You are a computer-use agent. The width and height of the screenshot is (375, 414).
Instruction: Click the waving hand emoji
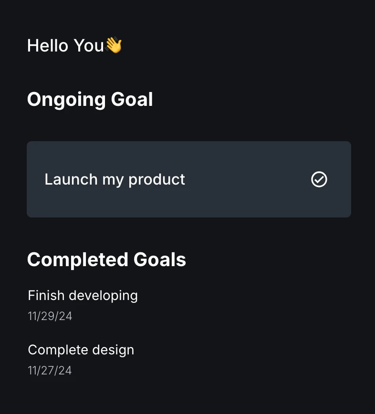(114, 45)
